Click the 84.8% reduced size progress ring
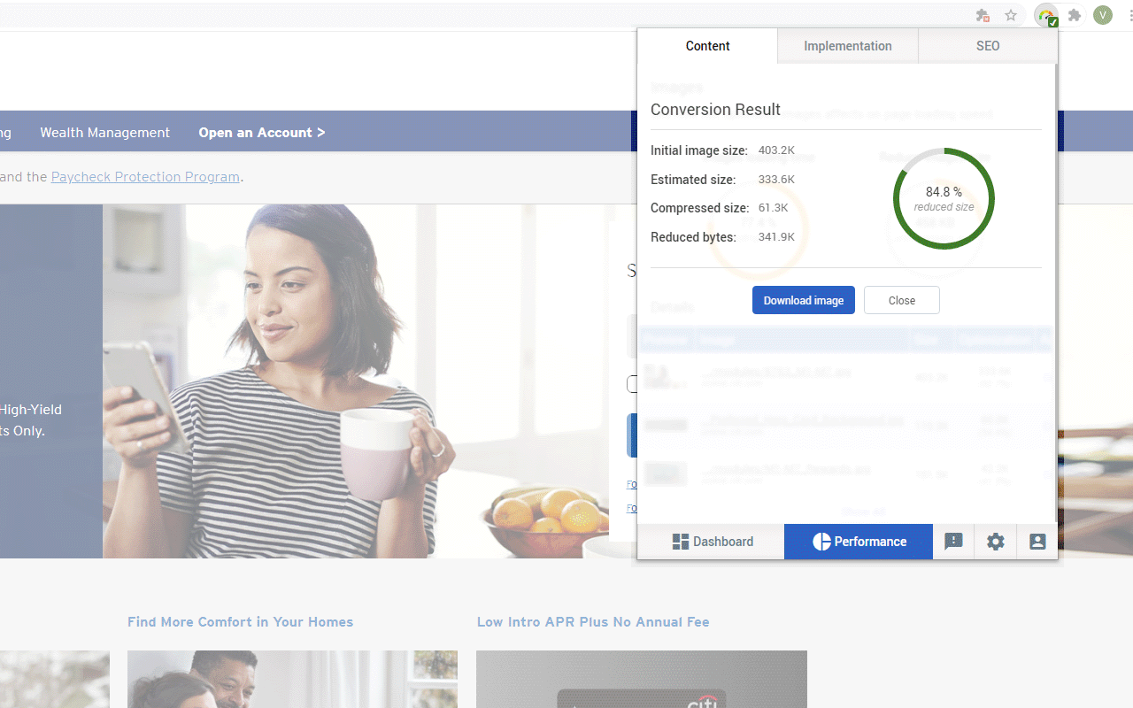1133x708 pixels. tap(944, 198)
